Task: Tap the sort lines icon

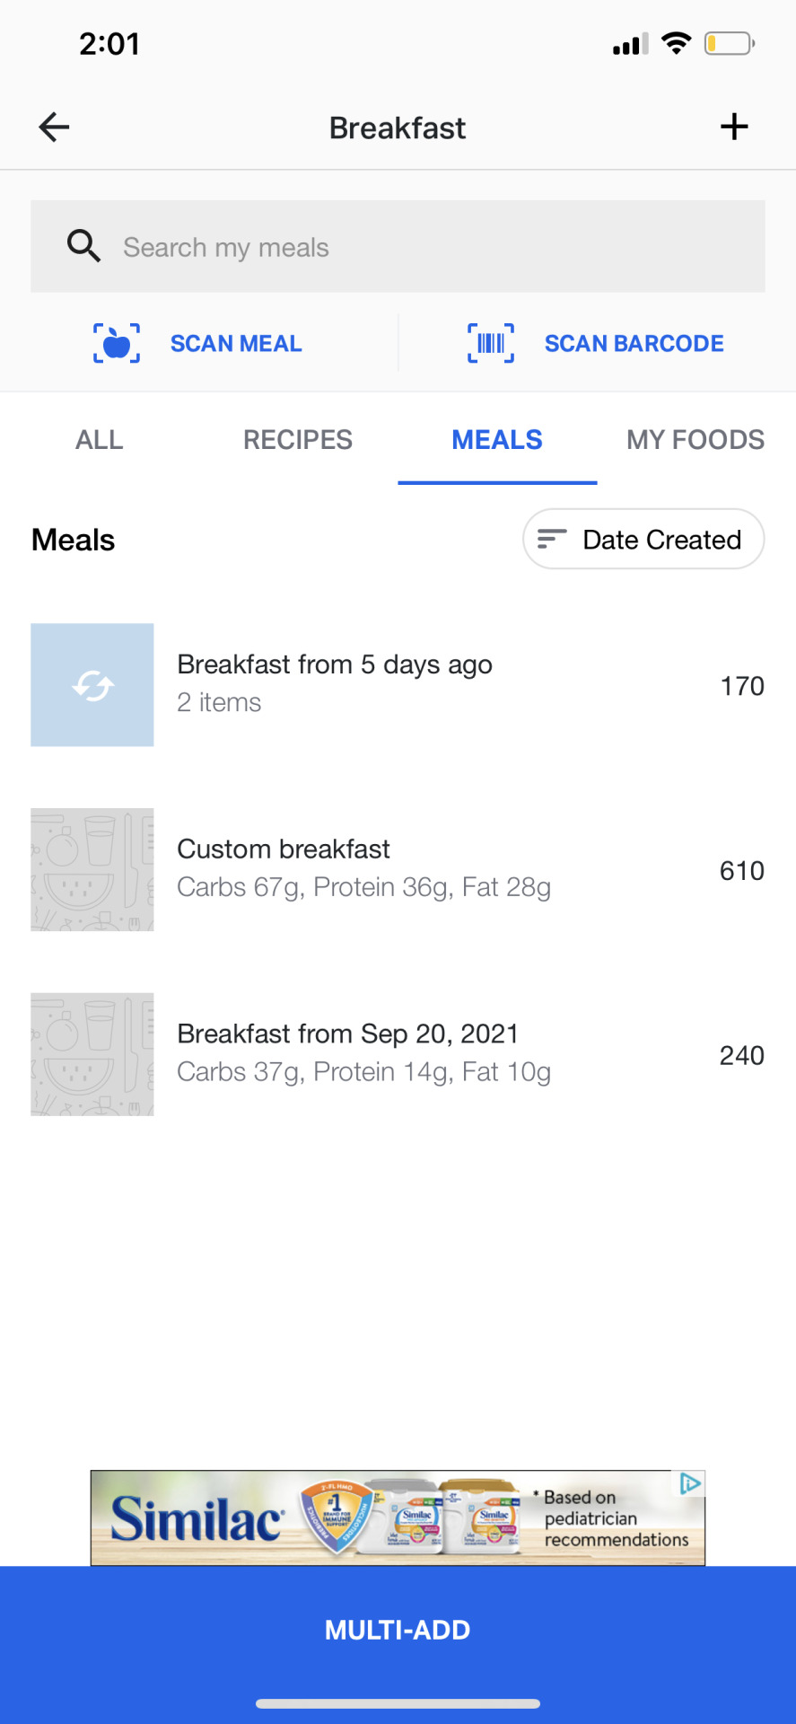Action: (551, 539)
